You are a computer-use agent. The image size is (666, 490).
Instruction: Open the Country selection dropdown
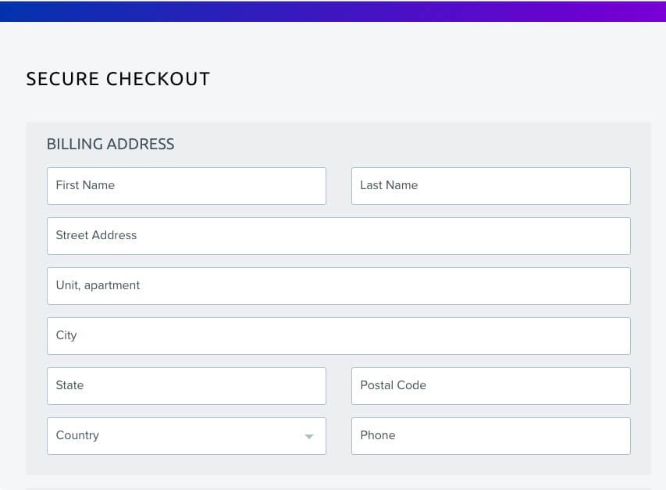point(187,436)
